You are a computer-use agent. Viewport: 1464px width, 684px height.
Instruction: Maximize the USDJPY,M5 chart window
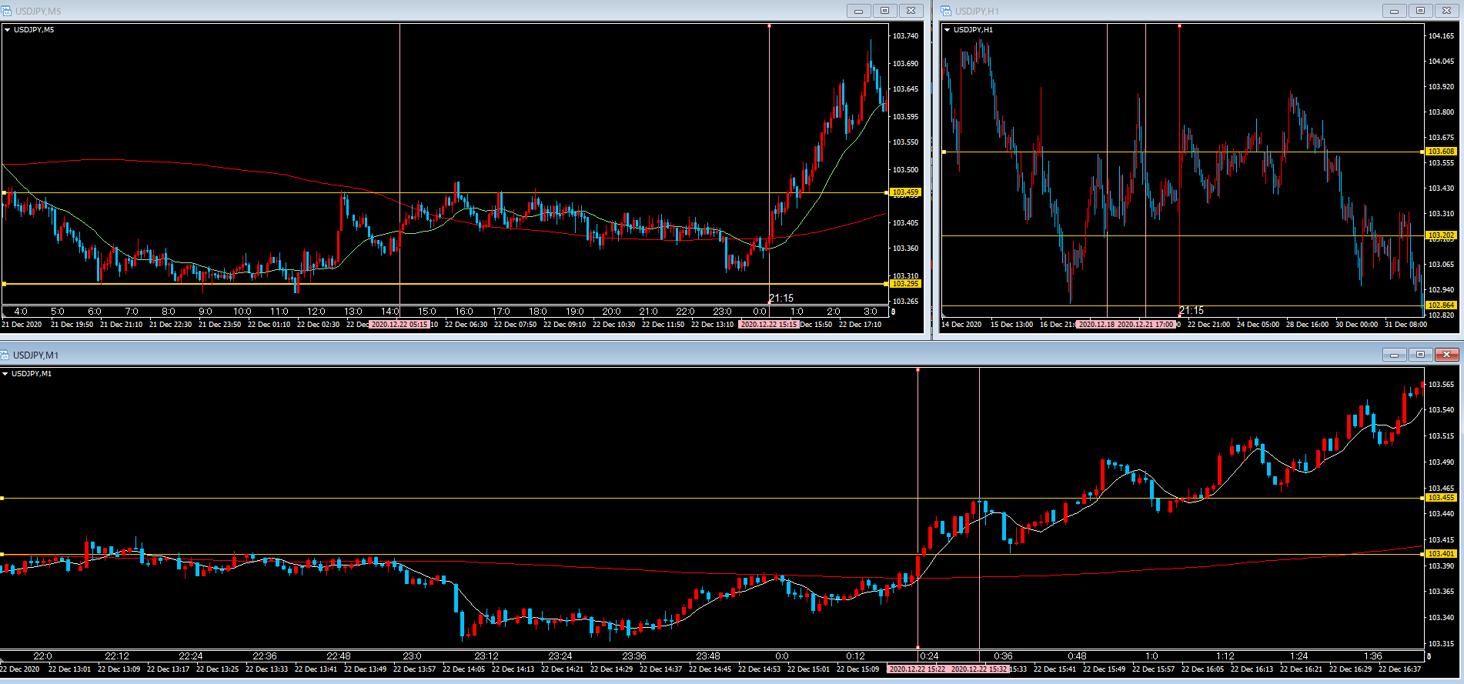pyautogui.click(x=884, y=11)
